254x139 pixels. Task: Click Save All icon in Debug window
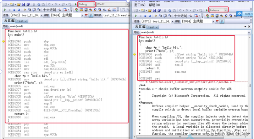(x=28, y=4)
